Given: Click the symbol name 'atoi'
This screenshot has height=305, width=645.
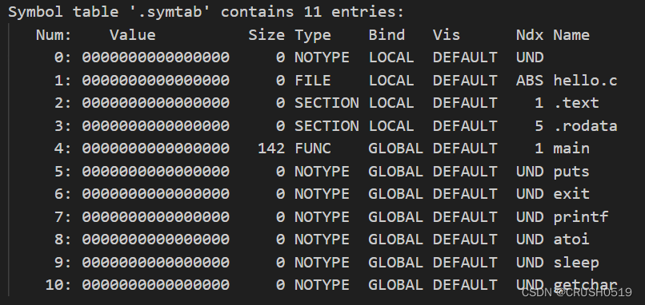Looking at the screenshot, I should 571,240.
